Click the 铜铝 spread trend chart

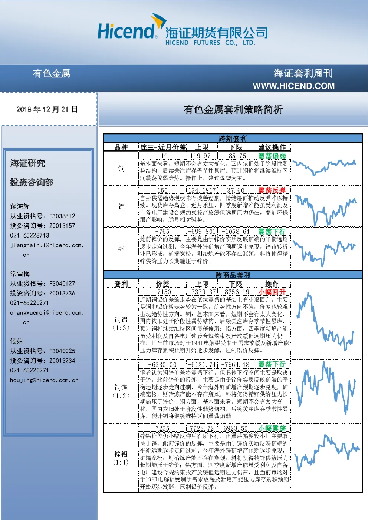point(326,321)
